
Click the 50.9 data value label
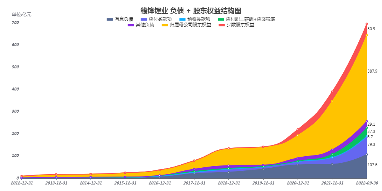coord(371,29)
